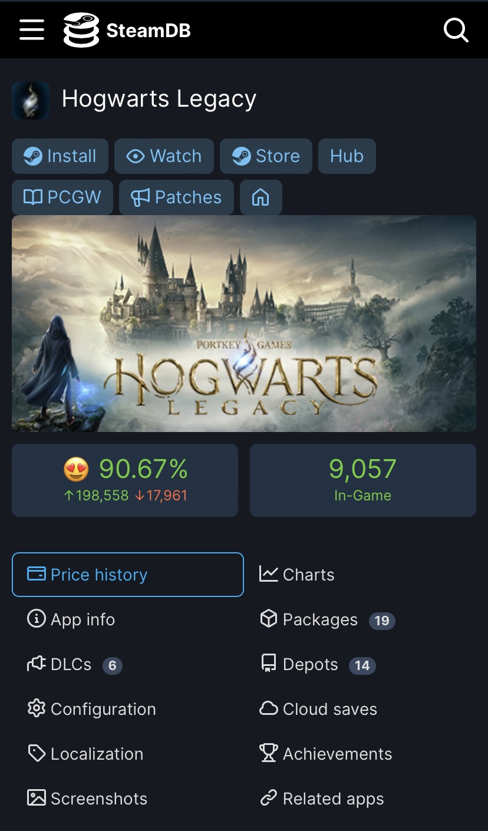Open the Patches megaphone button
The height and width of the screenshot is (831, 488).
(x=176, y=197)
